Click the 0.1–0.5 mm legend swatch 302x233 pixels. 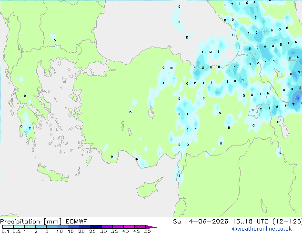pos(8,227)
